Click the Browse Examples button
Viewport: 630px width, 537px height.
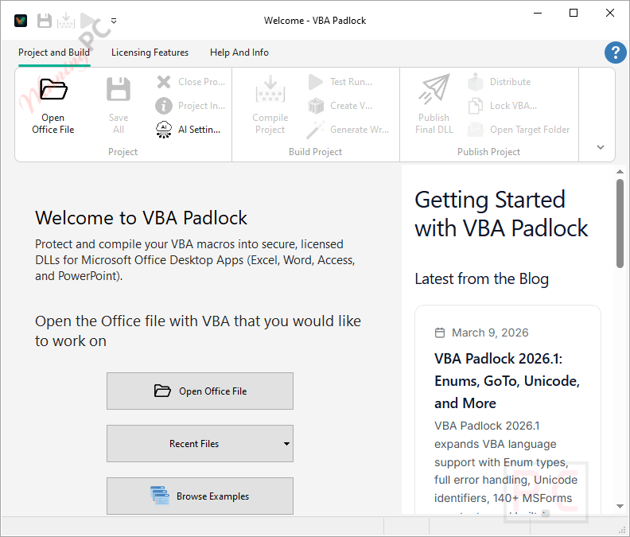200,496
